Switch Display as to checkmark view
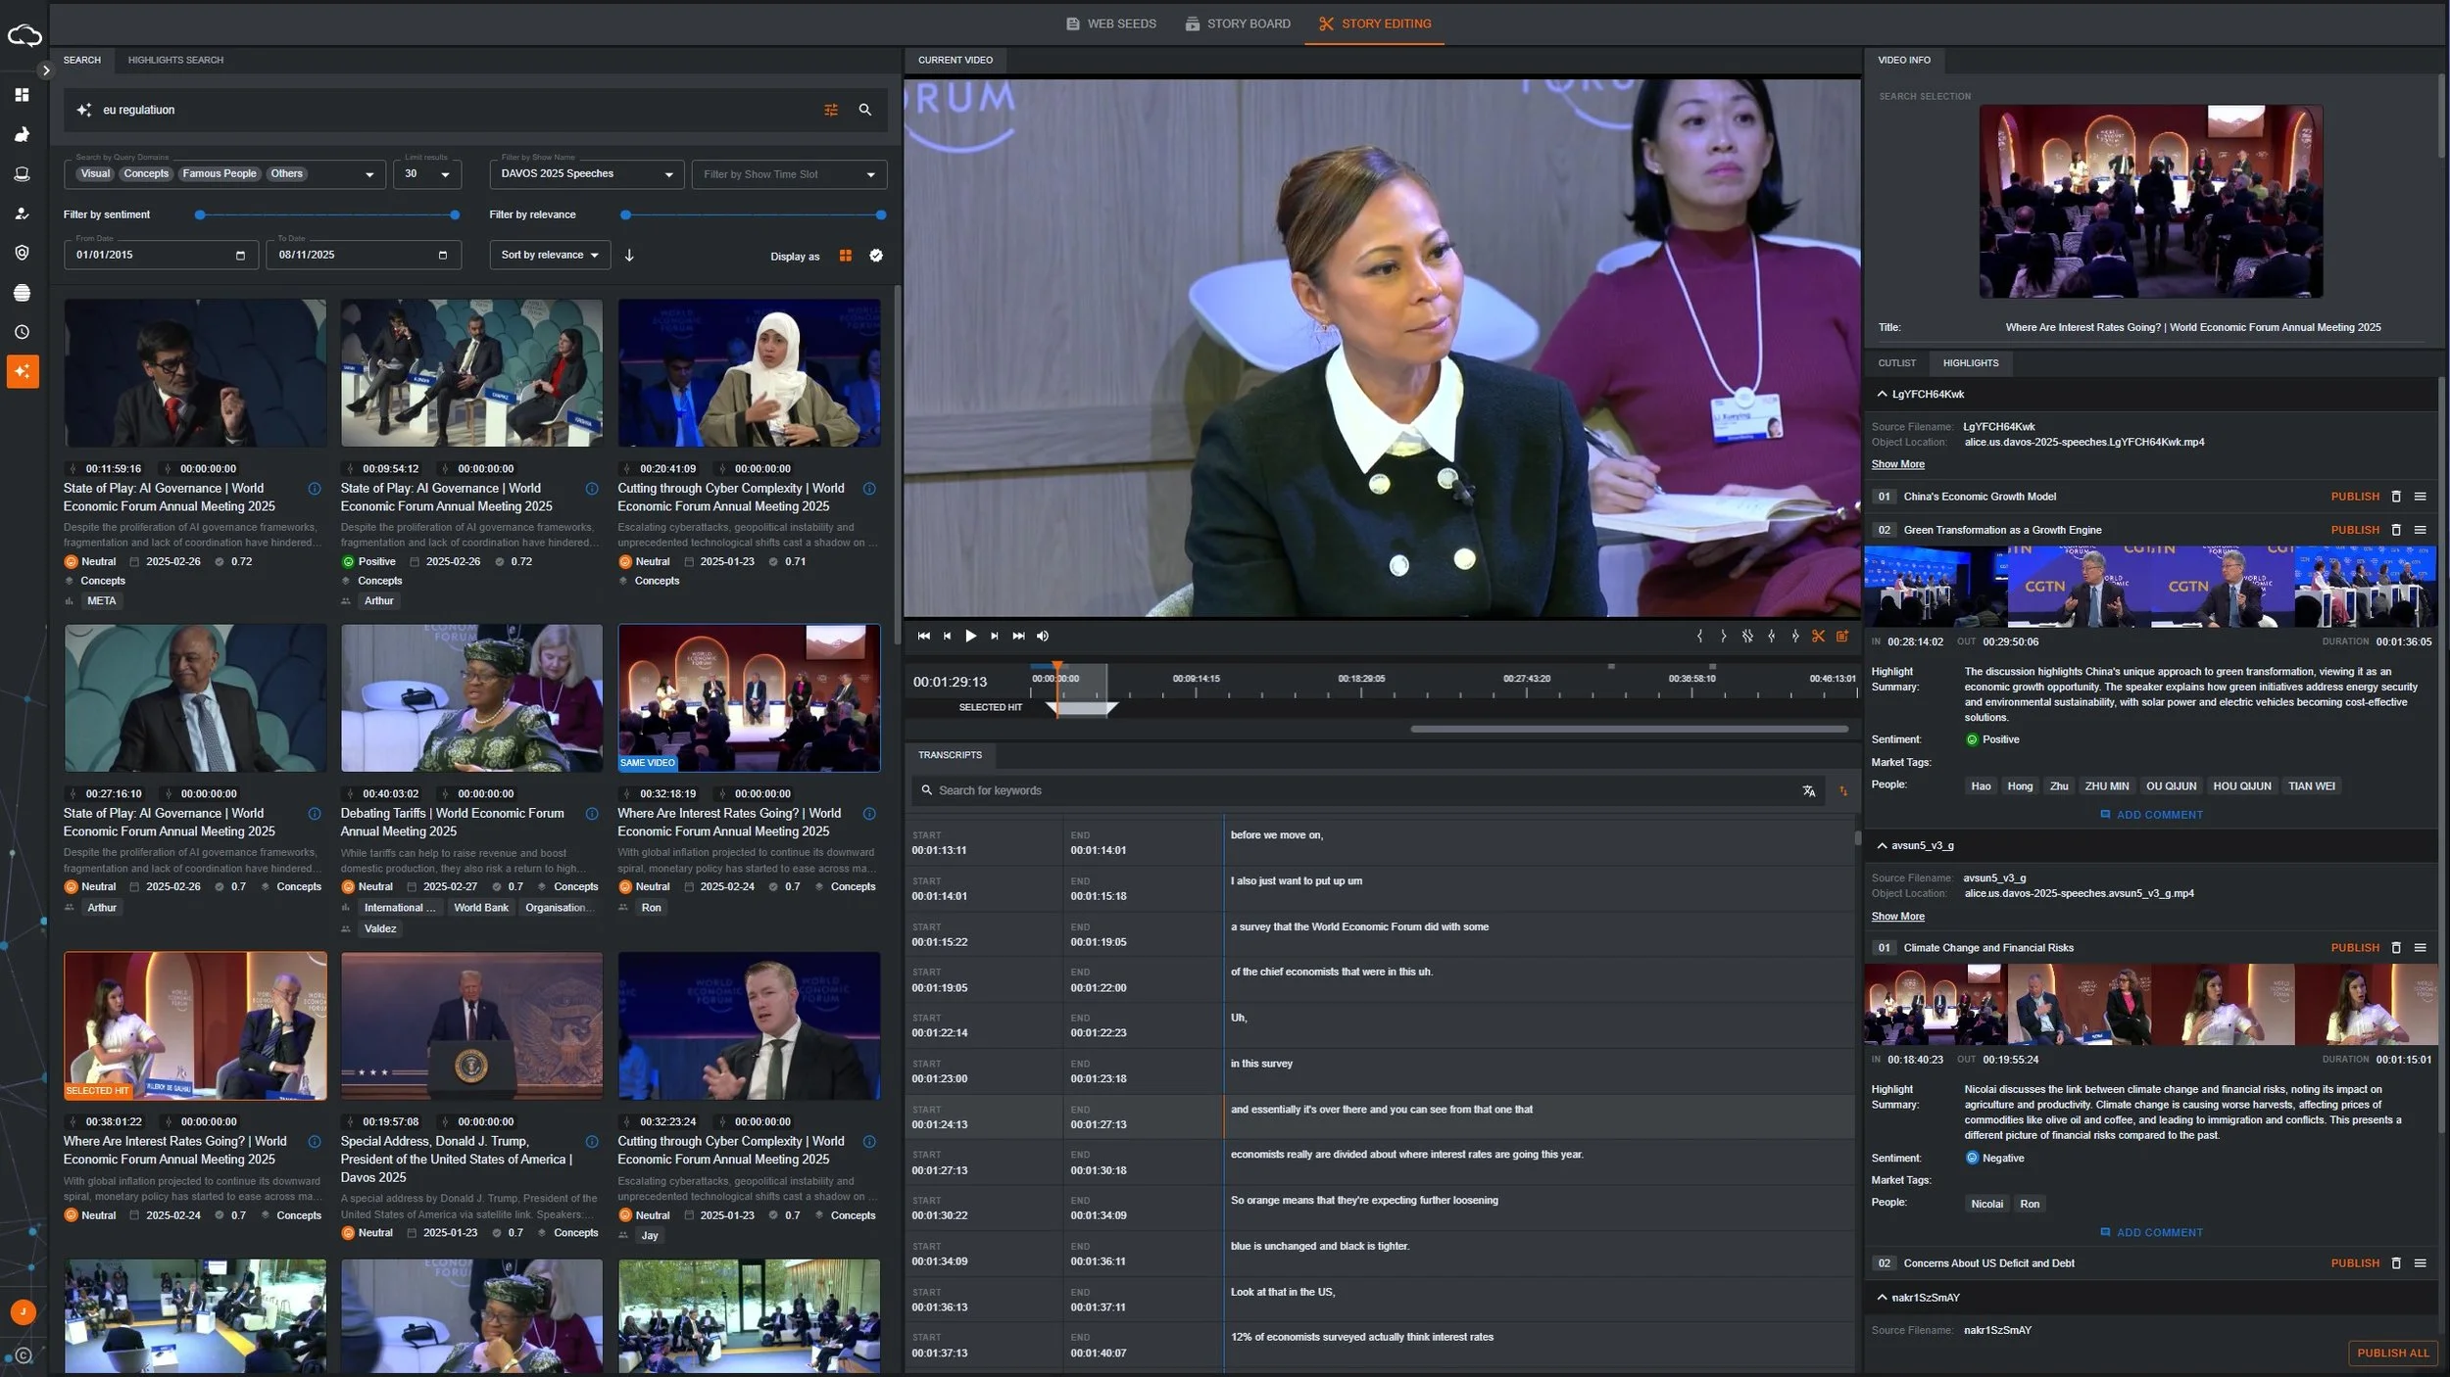 (875, 255)
